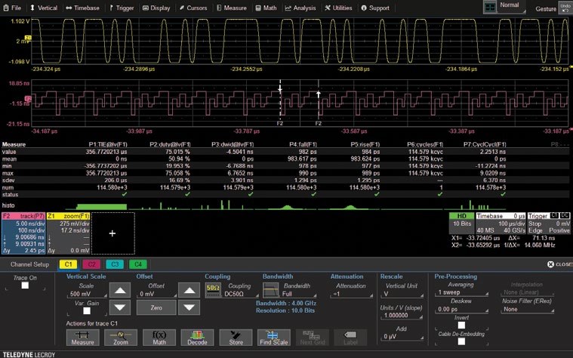The image size is (573, 358).
Task: Open the File menu
Action: 12,8
